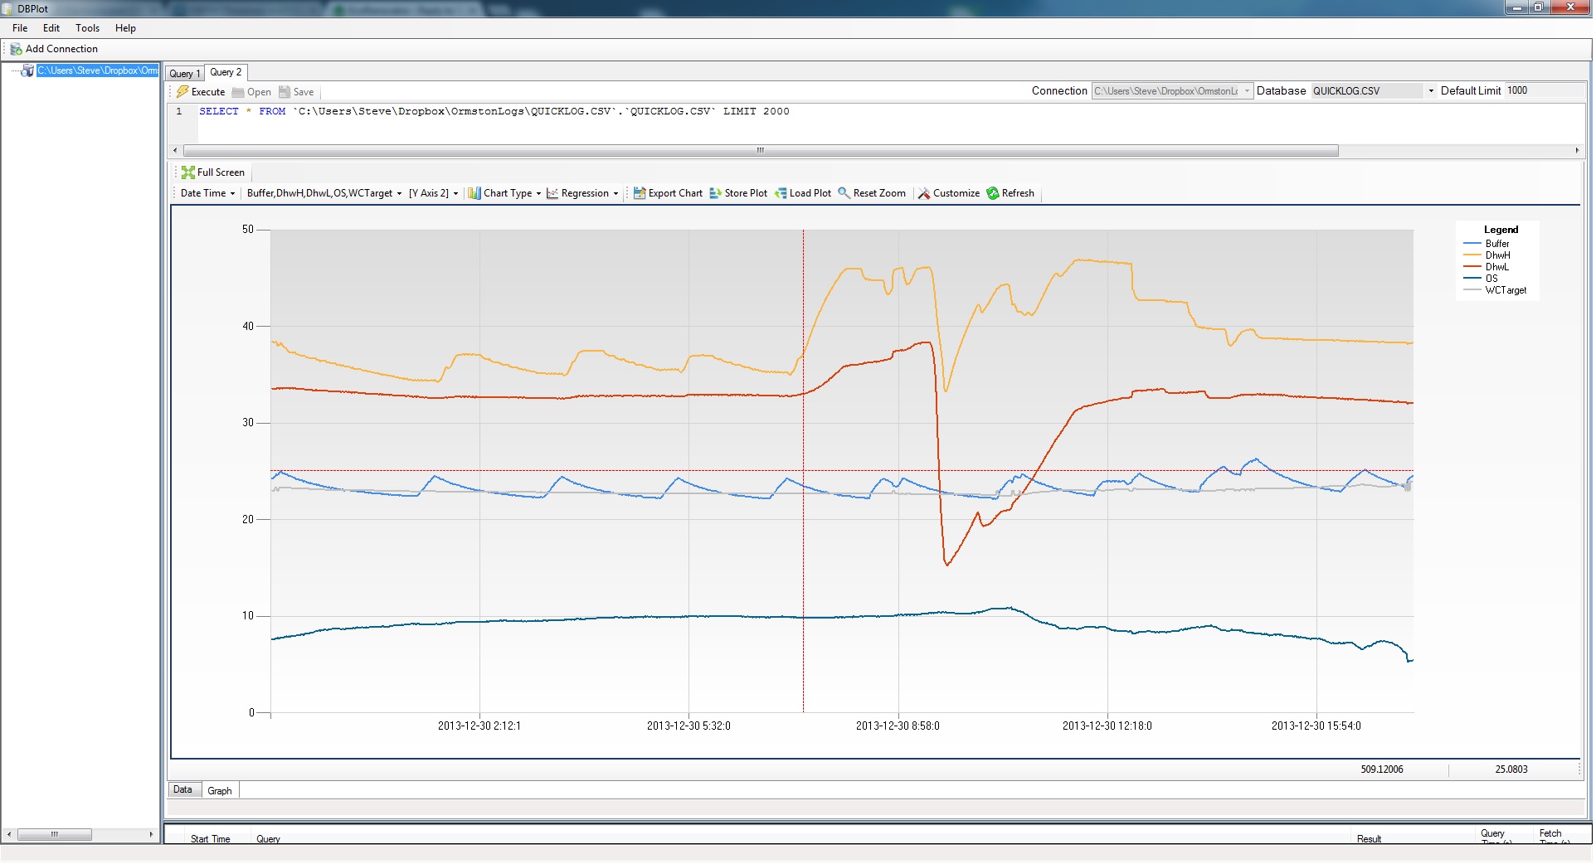The image size is (1596, 864).
Task: Click the Add Connection icon
Action: [16, 49]
